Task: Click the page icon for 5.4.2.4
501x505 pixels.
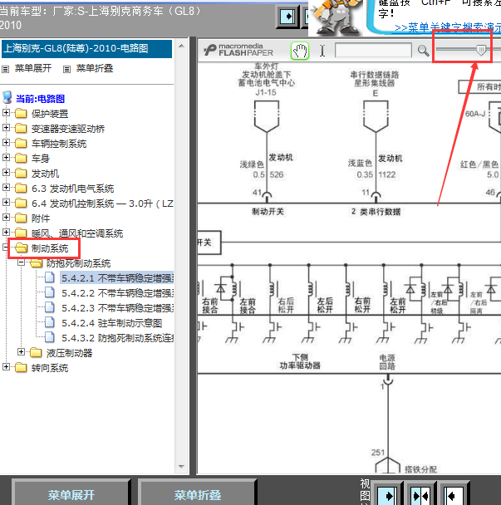Action: pyautogui.click(x=50, y=322)
